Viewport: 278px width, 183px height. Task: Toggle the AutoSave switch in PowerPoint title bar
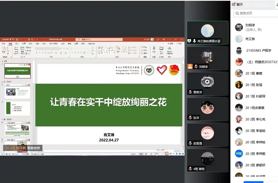click(12, 39)
